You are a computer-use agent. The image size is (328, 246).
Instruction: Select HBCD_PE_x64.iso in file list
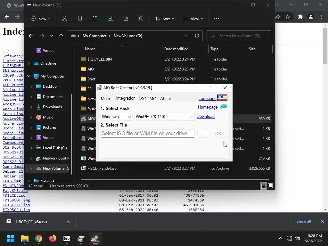click(x=176, y=168)
